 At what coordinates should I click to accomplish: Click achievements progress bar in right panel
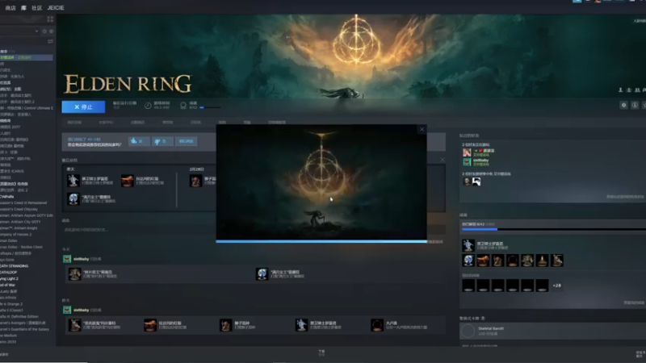(554, 229)
